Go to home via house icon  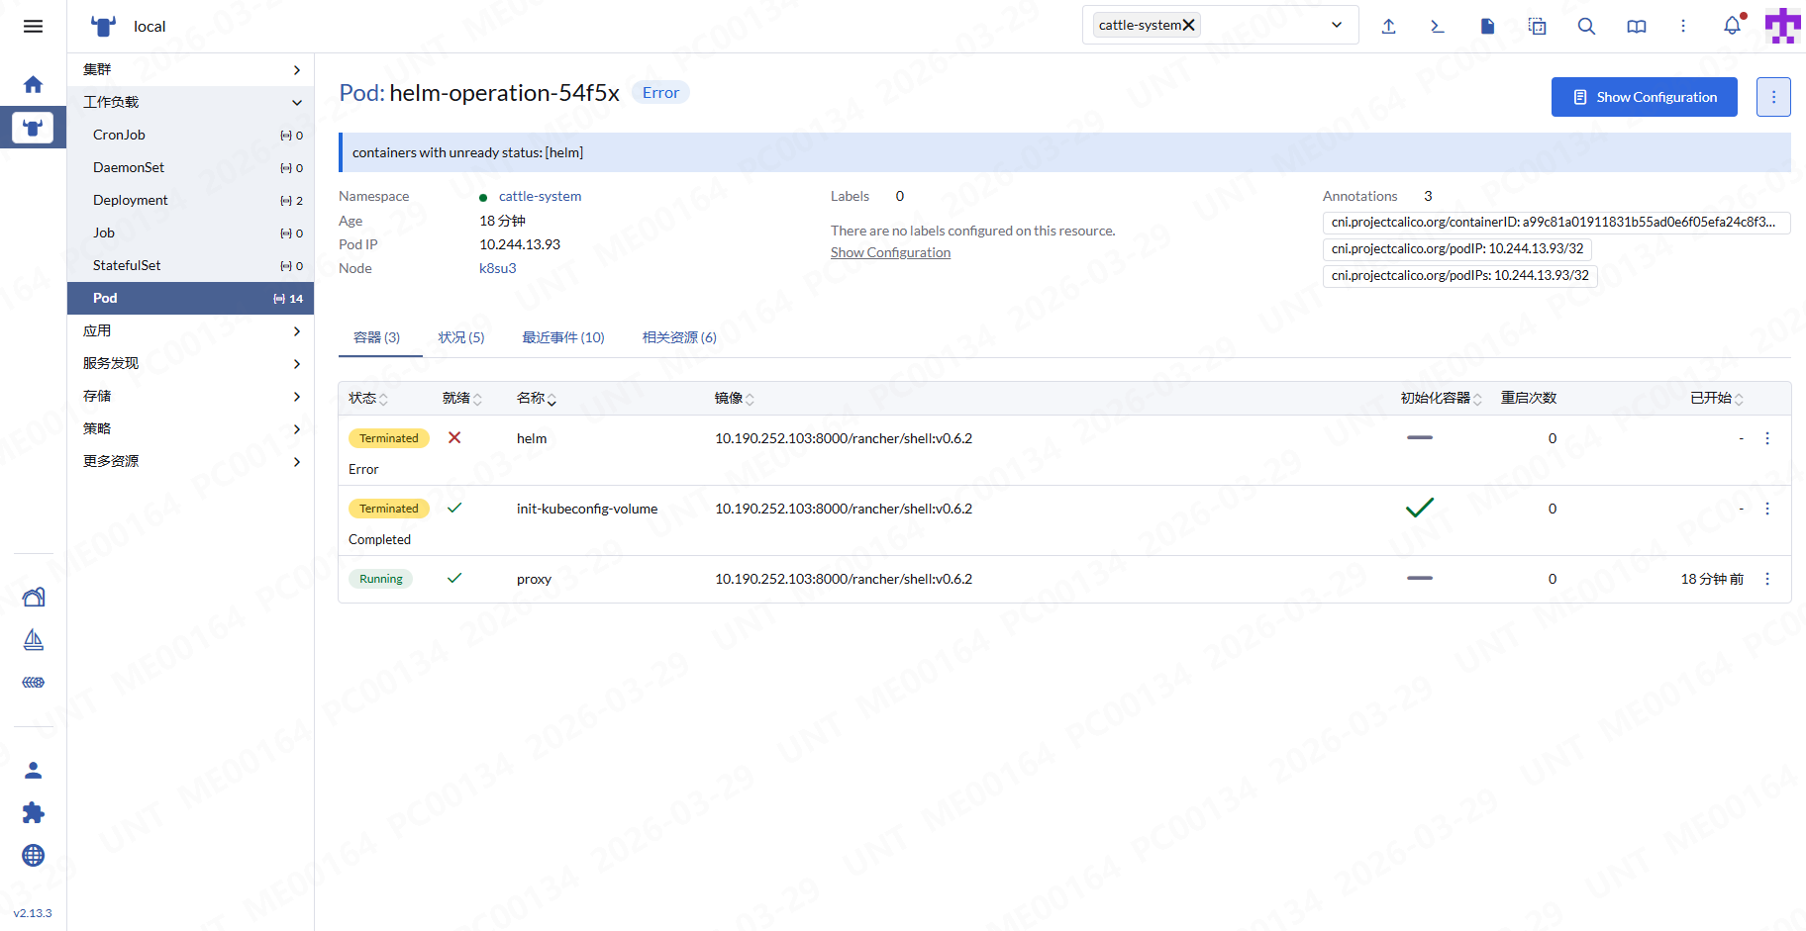point(33,85)
